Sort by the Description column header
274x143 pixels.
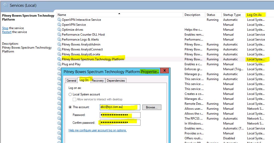click(194, 15)
